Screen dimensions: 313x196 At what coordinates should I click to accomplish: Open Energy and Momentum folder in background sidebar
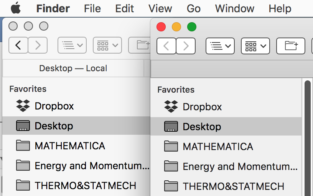tap(76, 165)
